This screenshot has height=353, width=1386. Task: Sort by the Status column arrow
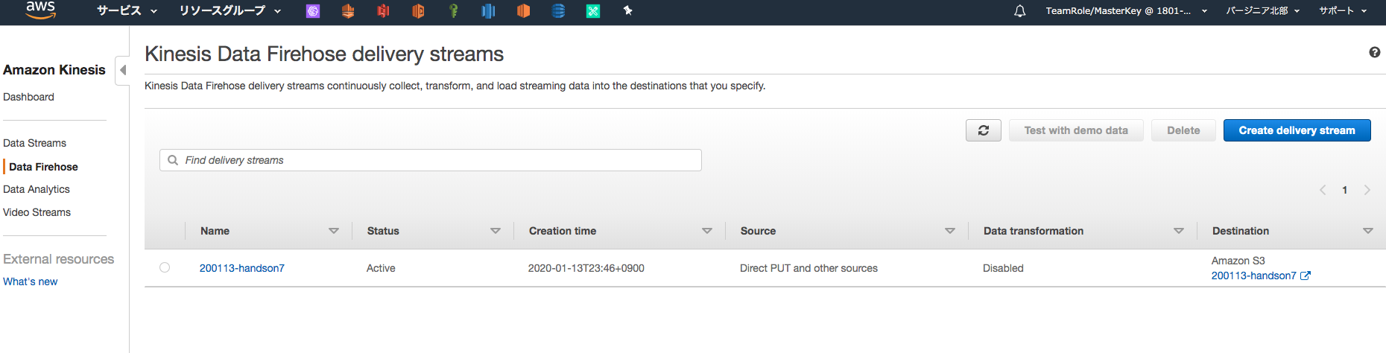[496, 231]
